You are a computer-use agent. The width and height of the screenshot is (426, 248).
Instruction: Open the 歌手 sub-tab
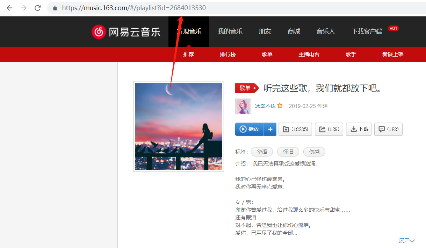coord(351,54)
